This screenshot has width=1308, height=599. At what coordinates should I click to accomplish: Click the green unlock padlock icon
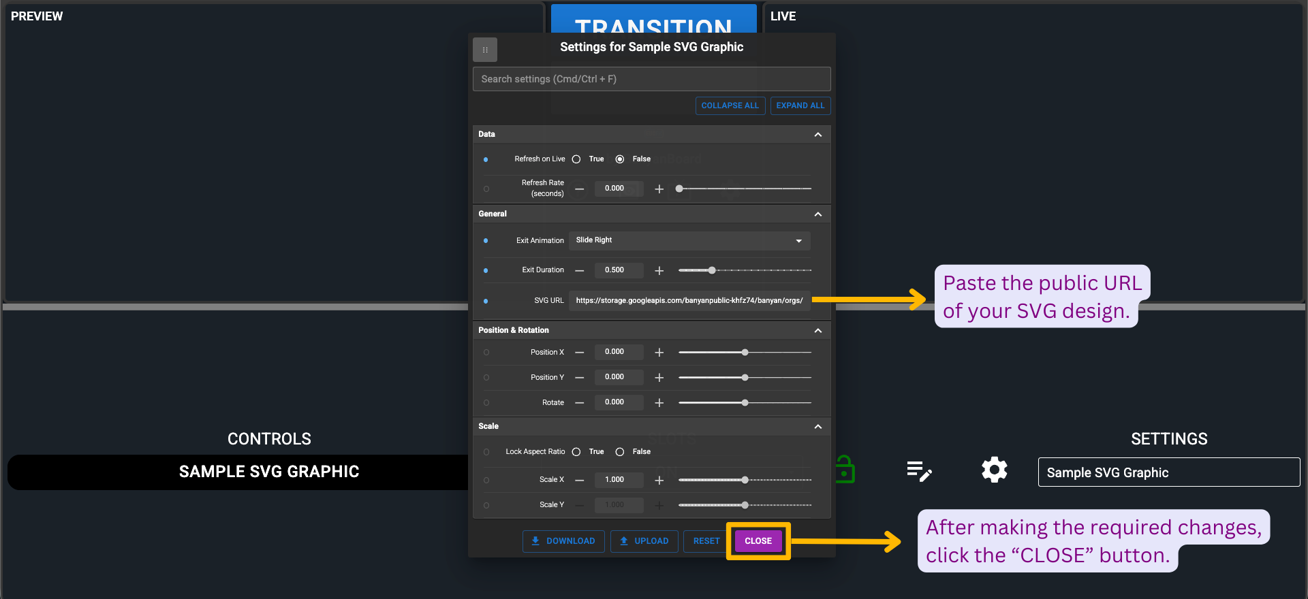(845, 470)
